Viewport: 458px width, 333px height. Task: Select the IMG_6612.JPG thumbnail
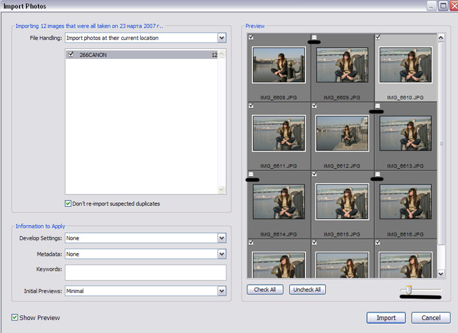point(342,133)
